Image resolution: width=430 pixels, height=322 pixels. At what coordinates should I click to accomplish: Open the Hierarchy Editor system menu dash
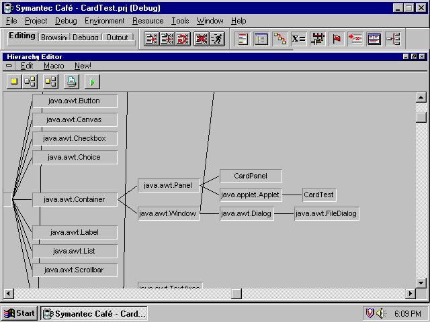tap(9, 66)
